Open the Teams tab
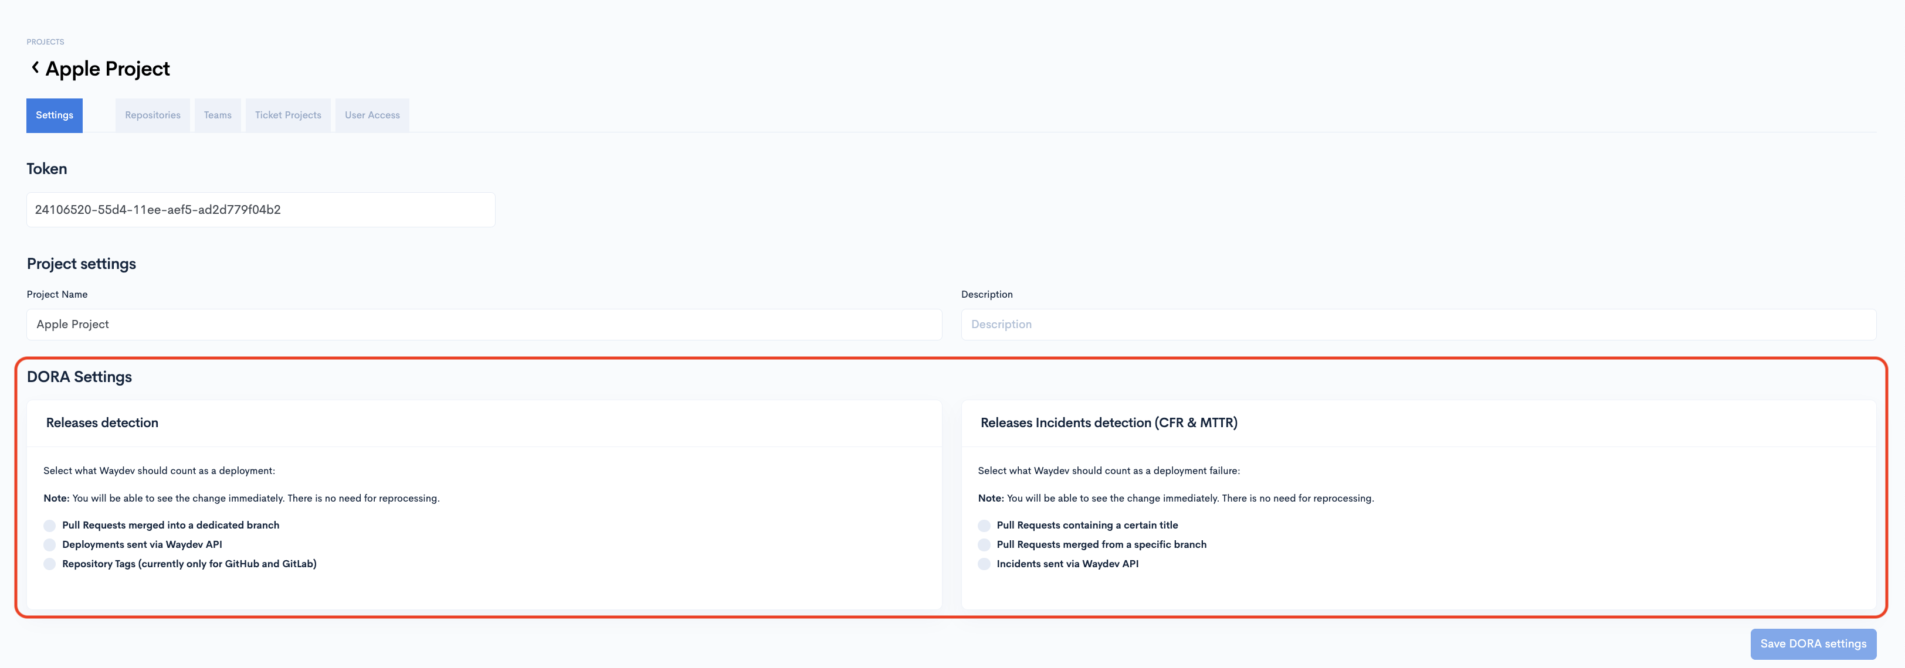 tap(218, 115)
